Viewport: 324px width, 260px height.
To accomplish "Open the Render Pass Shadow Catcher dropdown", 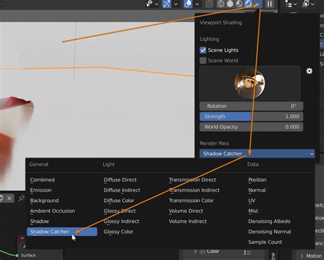I will 257,154.
